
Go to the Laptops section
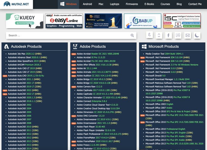tap(114, 4)
